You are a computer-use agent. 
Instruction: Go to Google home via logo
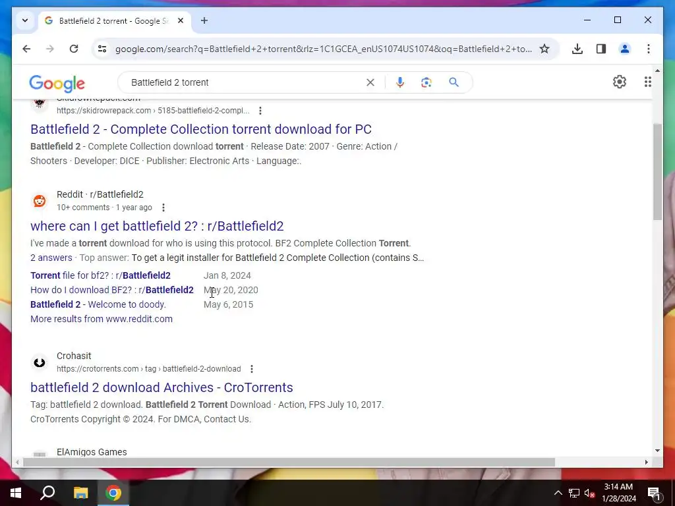(x=57, y=83)
